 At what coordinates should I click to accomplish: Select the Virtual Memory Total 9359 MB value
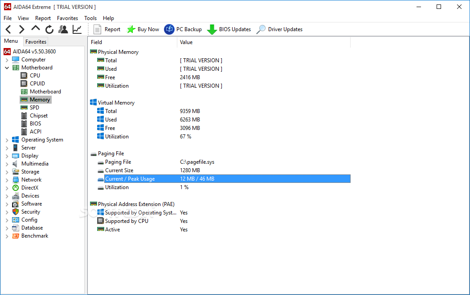(190, 111)
